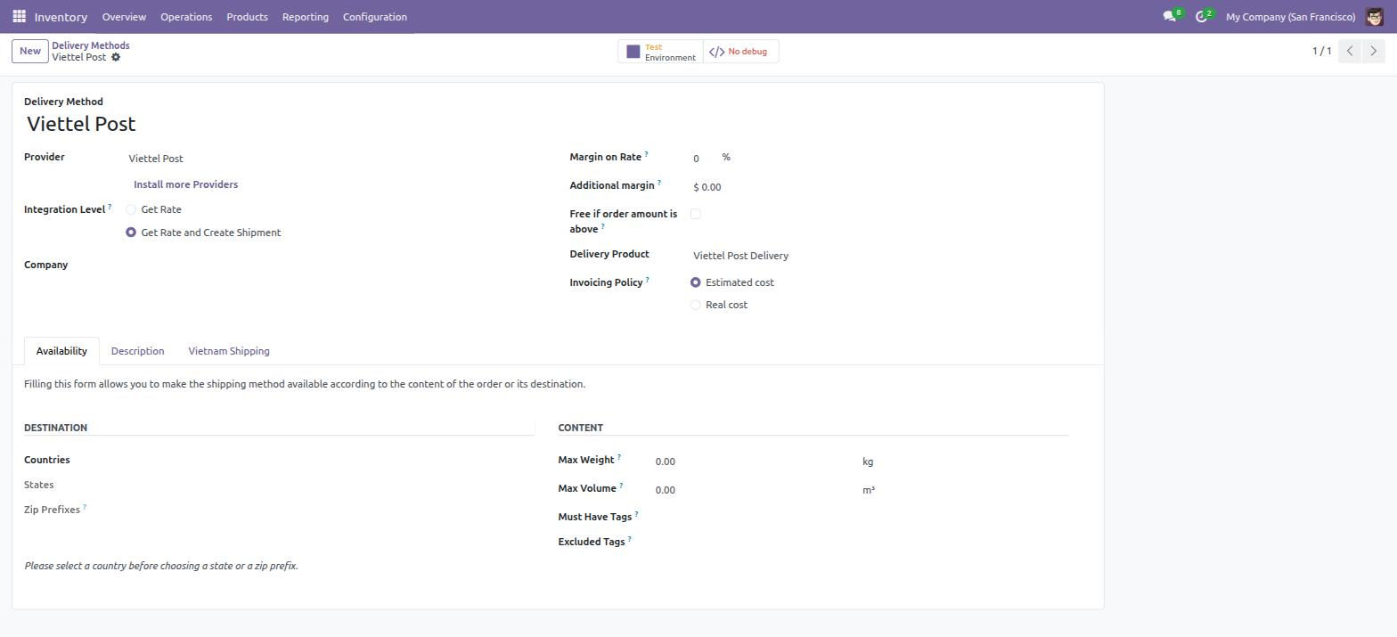Open the apps grid home menu
Screen dimensions: 1397x637
pyautogui.click(x=19, y=16)
